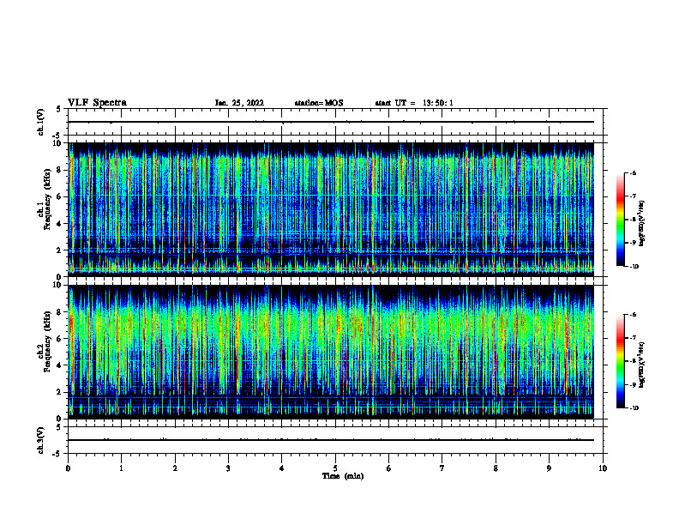This screenshot has height=525, width=679.
Task: Click the 2 kHz tick on ch.2 frequency axis
Action: point(59,392)
